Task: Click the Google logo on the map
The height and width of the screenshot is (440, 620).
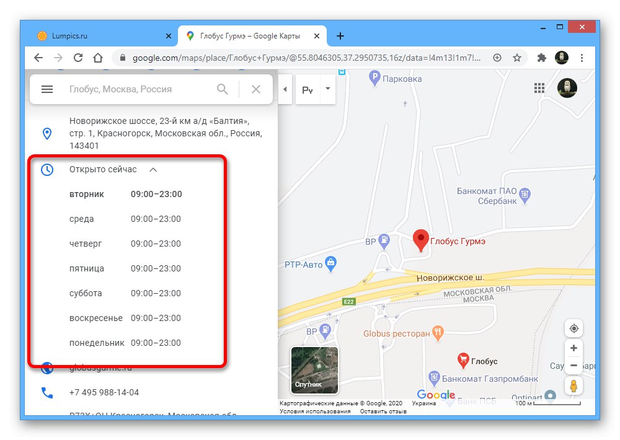Action: pos(436,395)
